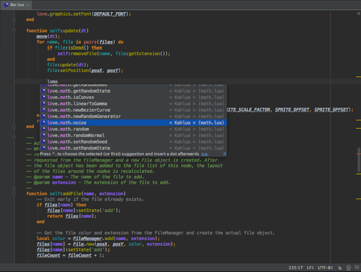Collapse the self:update function fold marker
The image size is (361, 272).
(x=14, y=30)
